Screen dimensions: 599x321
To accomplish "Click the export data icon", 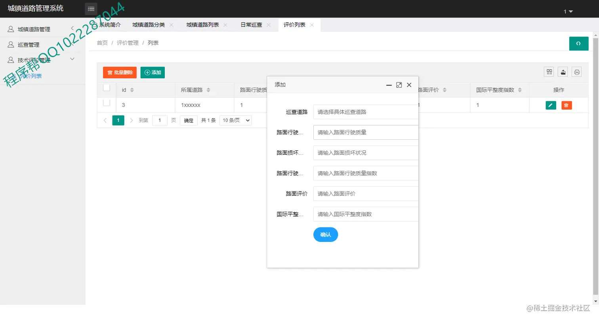I will point(563,72).
